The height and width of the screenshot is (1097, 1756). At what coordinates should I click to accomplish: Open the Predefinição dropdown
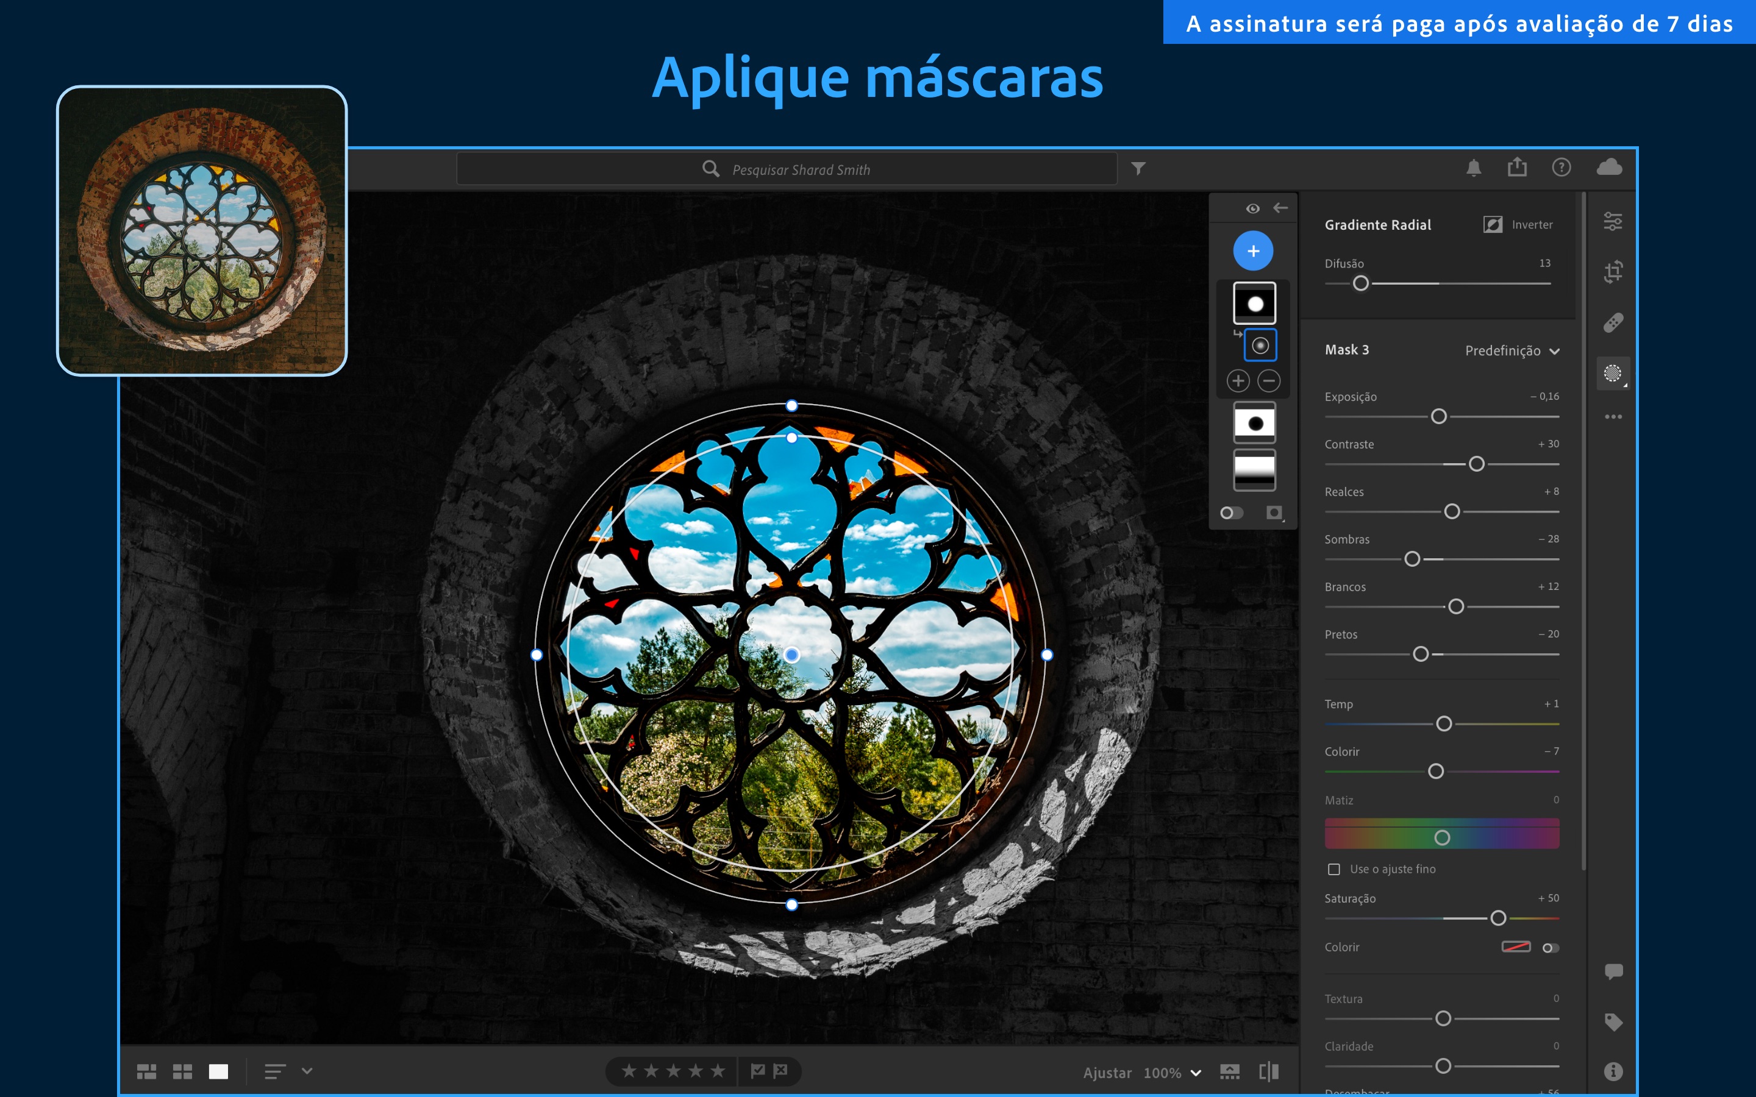(1512, 351)
